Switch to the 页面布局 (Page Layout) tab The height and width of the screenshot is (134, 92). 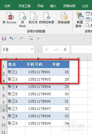pyautogui.click(x=69, y=6)
